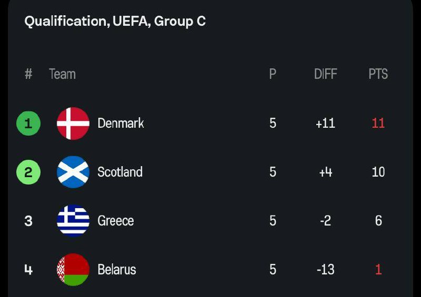421x297 pixels.
Task: Click the green rank 2 badge
Action: tap(28, 172)
